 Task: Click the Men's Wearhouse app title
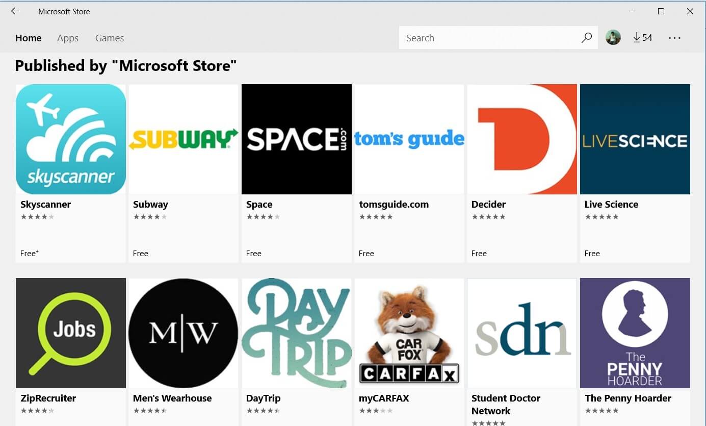coord(172,398)
